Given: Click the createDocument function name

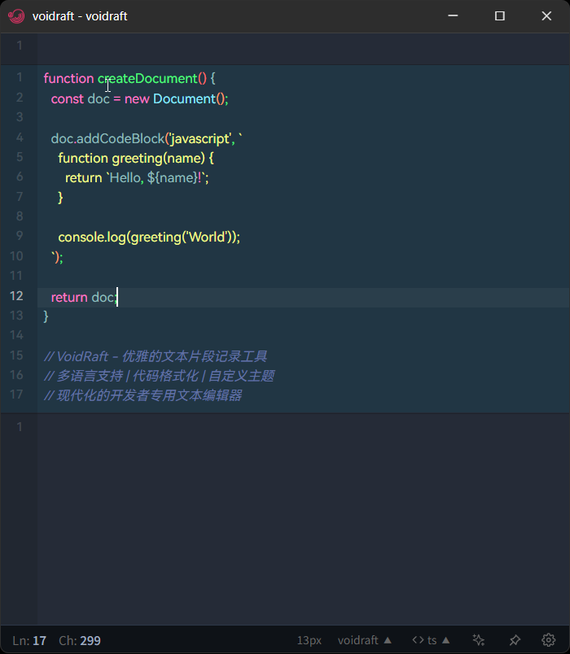Looking at the screenshot, I should click(147, 79).
